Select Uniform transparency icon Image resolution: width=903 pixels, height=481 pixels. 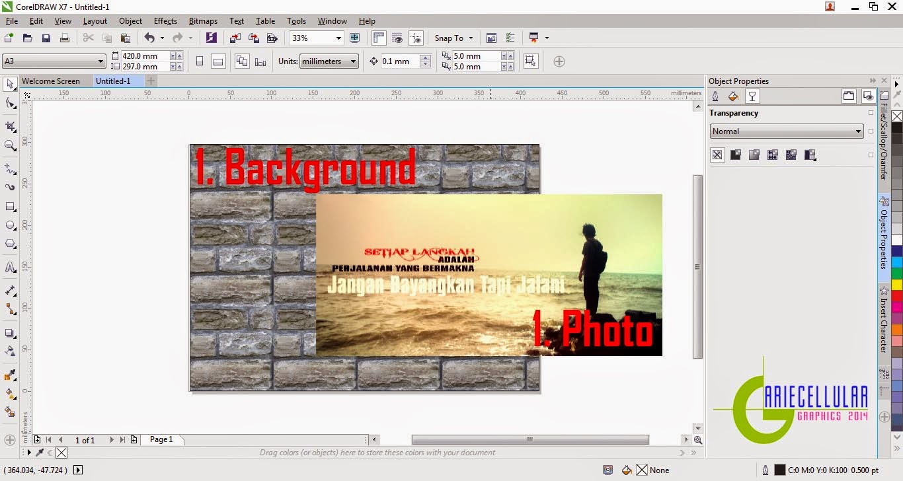pos(736,155)
